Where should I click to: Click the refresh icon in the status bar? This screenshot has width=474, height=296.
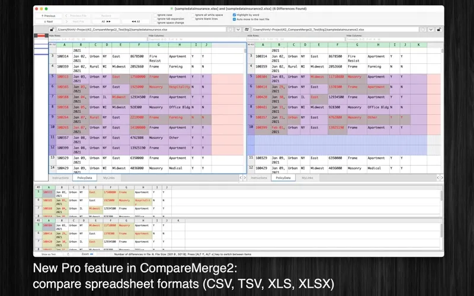point(68,255)
